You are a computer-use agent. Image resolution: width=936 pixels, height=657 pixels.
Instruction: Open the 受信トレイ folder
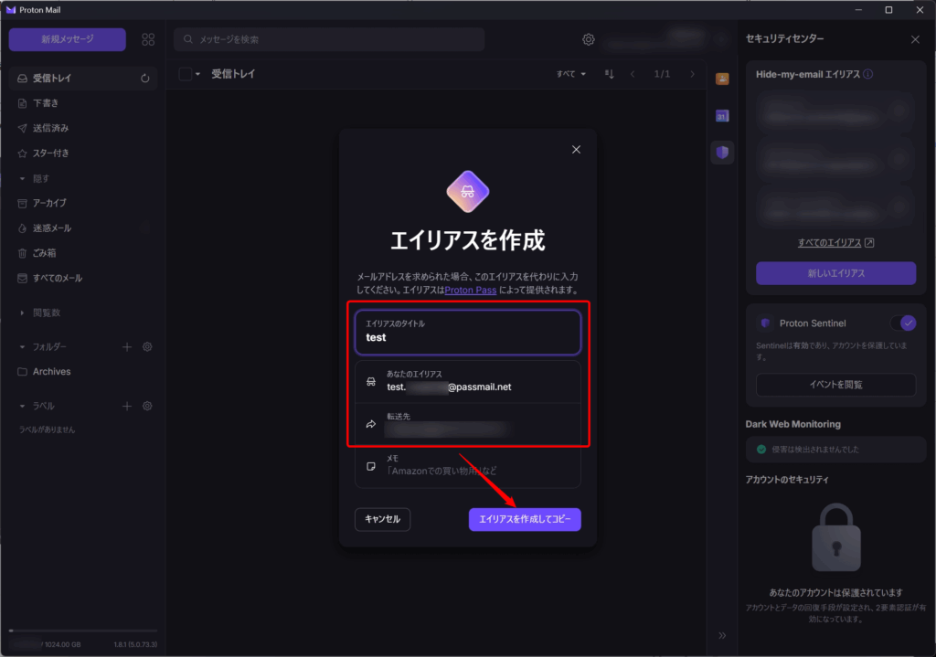coord(83,79)
